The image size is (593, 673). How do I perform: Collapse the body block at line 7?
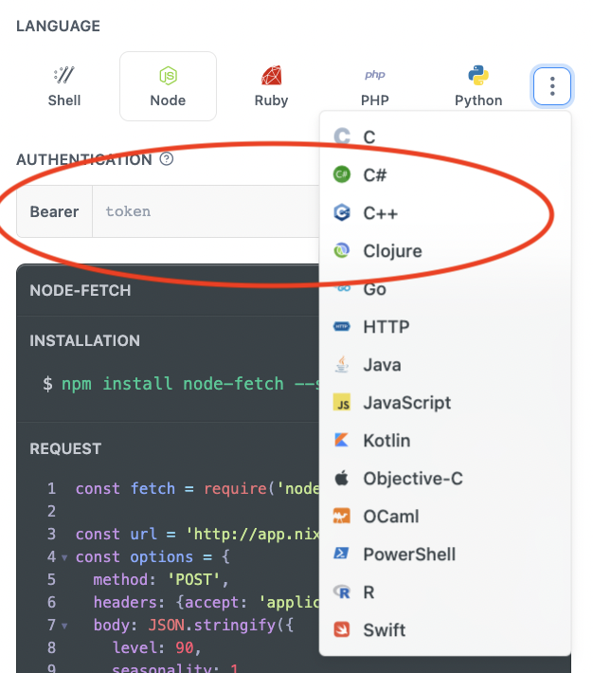pos(64,626)
